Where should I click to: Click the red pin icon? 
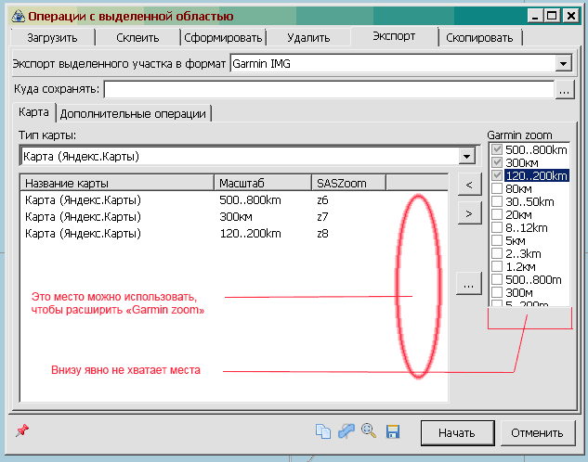click(24, 430)
